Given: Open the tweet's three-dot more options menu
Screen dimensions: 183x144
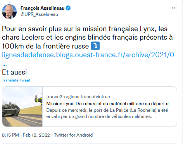Looking at the screenshot, I should pyautogui.click(x=174, y=8).
